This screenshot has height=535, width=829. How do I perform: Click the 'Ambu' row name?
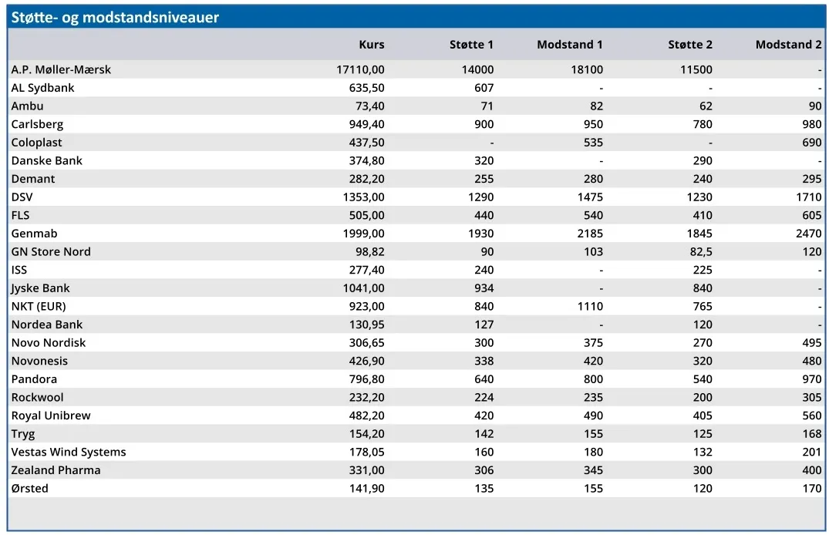point(27,106)
